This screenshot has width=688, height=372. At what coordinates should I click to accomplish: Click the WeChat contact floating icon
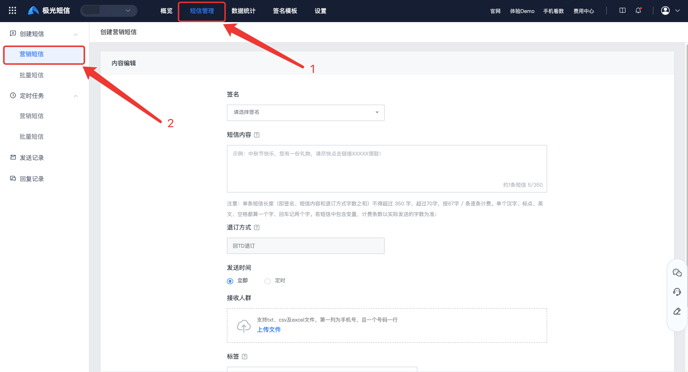point(677,273)
